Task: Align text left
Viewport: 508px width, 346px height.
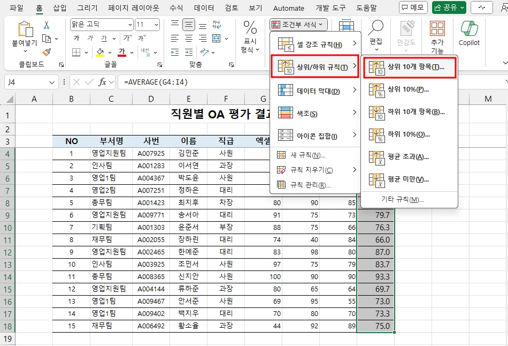Action: pos(175,39)
